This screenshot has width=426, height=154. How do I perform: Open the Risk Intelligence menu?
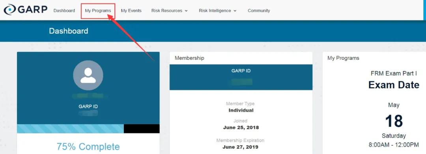coord(218,11)
